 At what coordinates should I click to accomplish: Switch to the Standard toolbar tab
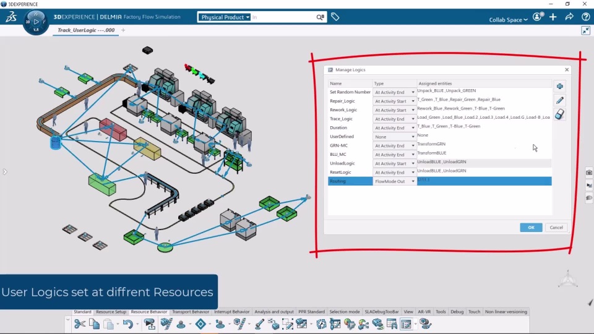[x=82, y=312]
